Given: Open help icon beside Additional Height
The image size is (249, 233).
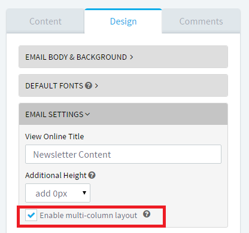Looking at the screenshot, I should tap(92, 175).
